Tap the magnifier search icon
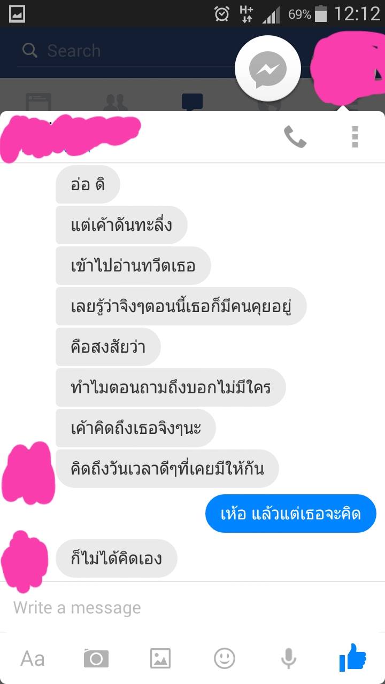The width and height of the screenshot is (385, 684). tap(30, 51)
